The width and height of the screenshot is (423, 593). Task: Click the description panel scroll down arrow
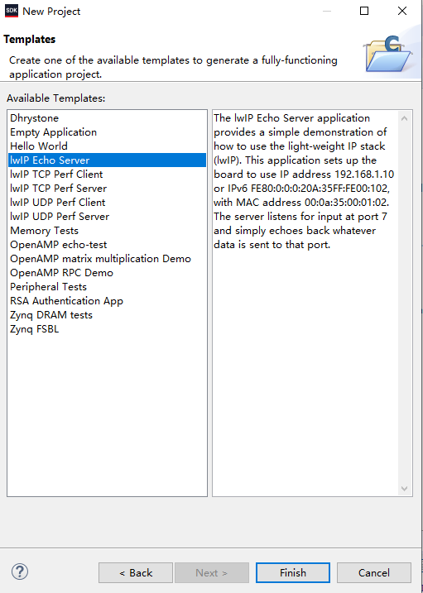(x=404, y=488)
